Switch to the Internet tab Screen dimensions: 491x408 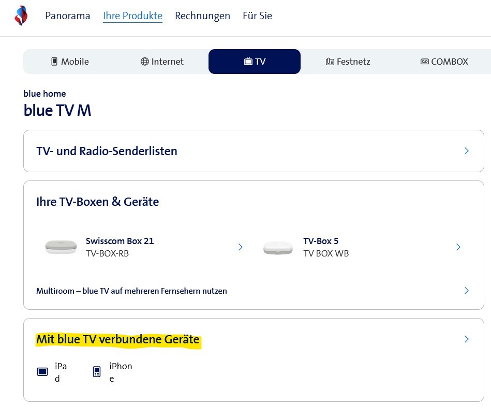pos(162,62)
